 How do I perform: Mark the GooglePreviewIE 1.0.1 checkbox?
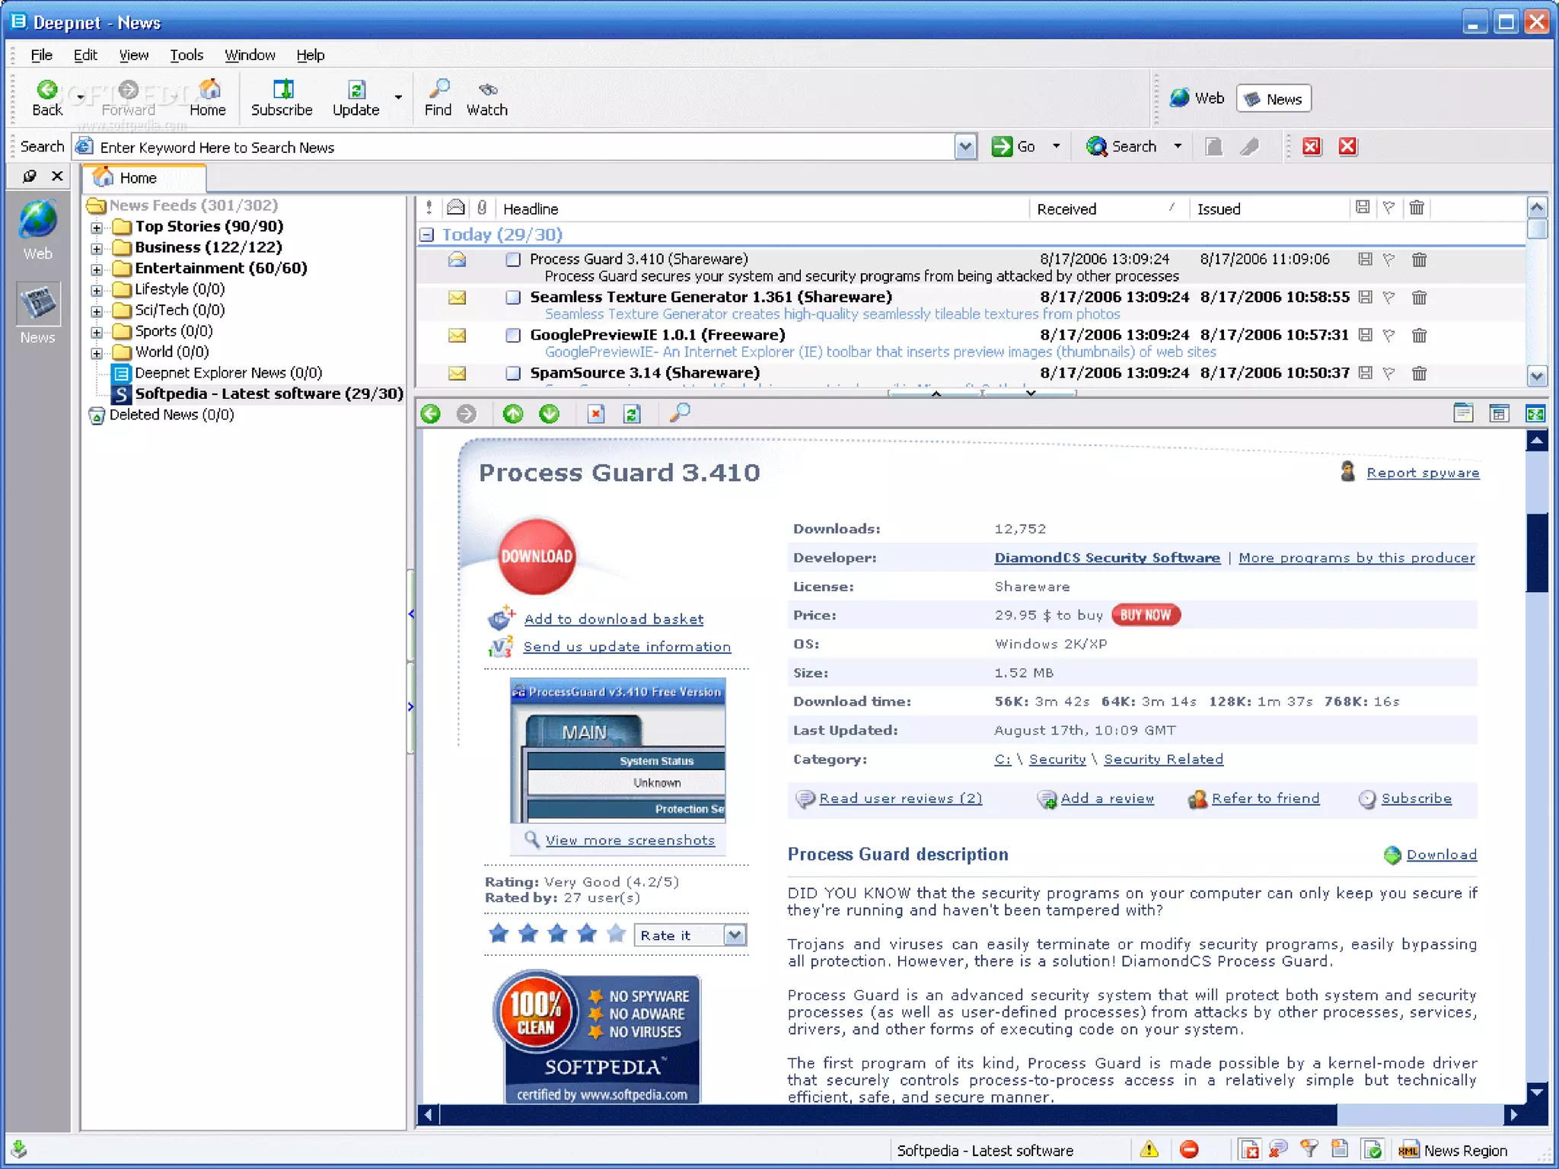coord(513,335)
